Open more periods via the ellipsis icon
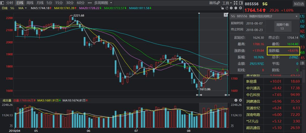Viewport: 306px width, 133px height. click(90, 3)
